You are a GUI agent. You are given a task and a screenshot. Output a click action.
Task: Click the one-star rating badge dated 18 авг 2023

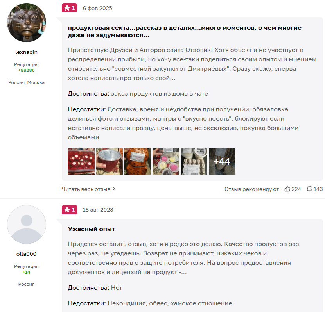[x=70, y=210]
